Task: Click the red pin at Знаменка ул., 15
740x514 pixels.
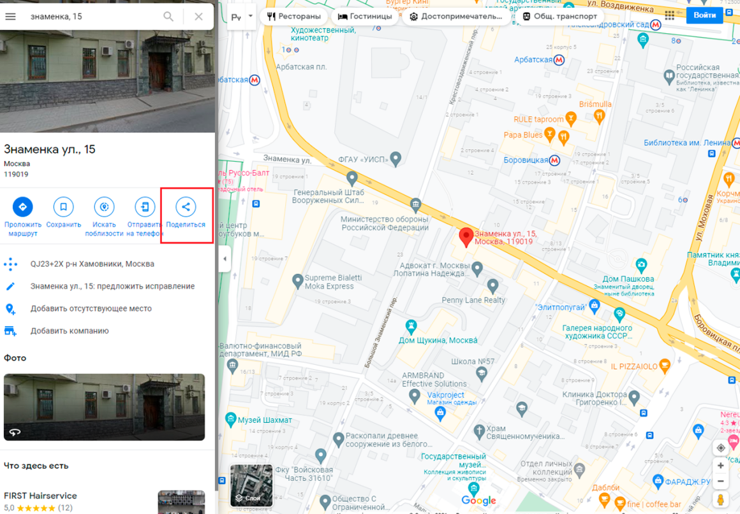Action: (x=466, y=237)
